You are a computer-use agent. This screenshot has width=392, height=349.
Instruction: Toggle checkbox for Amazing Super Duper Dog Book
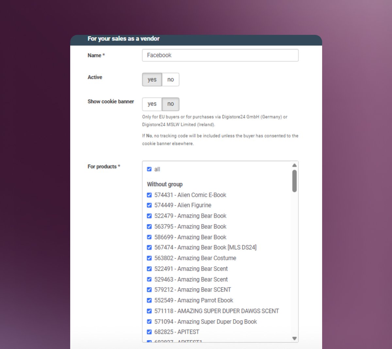pyautogui.click(x=149, y=322)
